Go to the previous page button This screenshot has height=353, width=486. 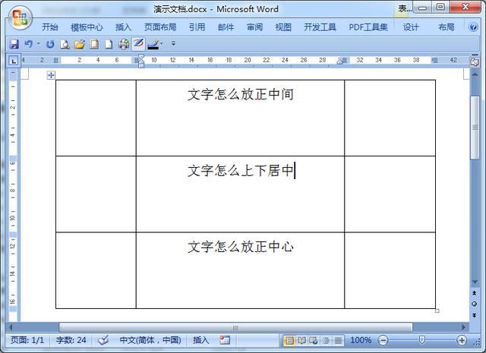[x=475, y=292]
